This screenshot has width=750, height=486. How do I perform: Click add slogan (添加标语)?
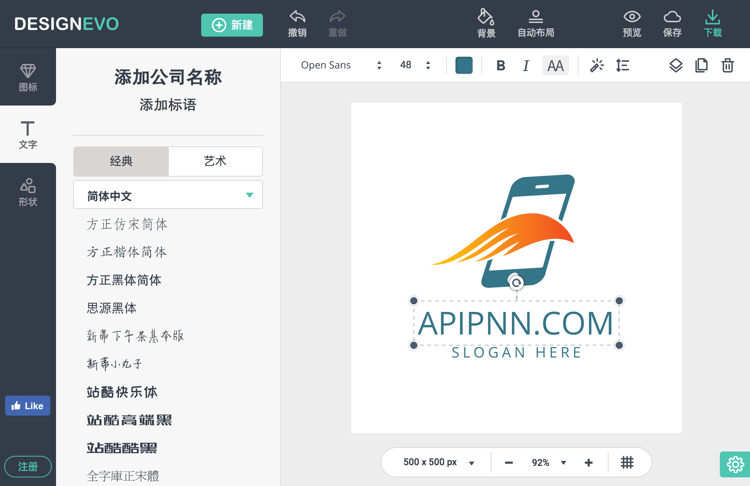click(168, 105)
